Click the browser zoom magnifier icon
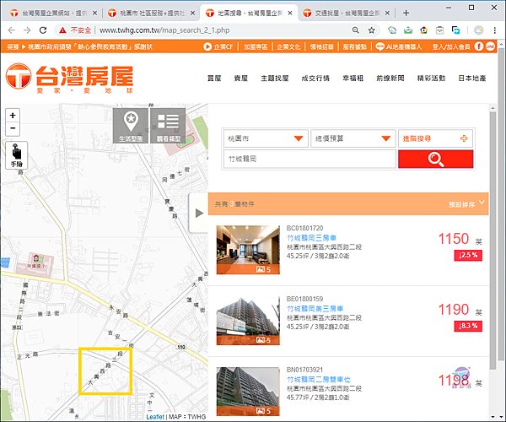Screen dimensions: 506x422 coord(356,30)
